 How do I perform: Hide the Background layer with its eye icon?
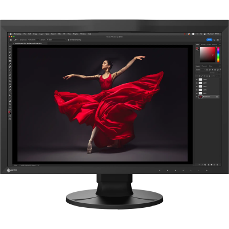[x=196, y=97]
